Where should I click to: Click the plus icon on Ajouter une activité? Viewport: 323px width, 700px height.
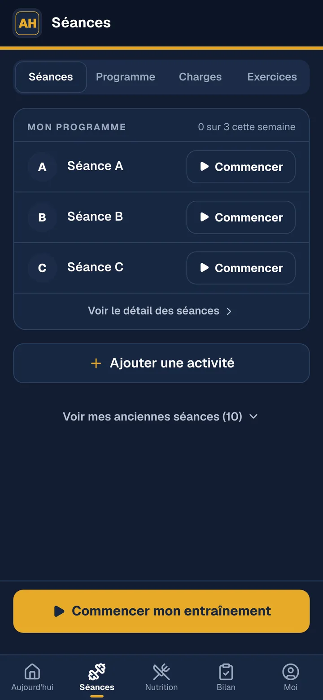point(96,363)
